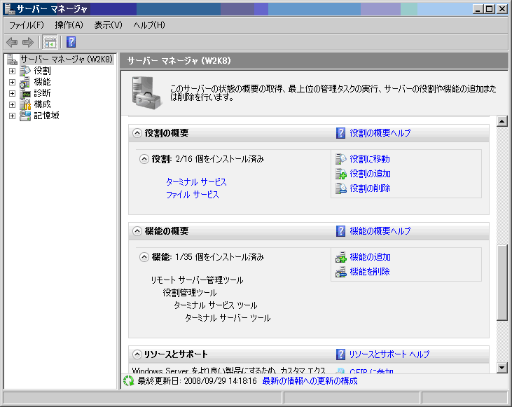Click the 機能を削除 link
512x407 pixels.
pos(370,272)
